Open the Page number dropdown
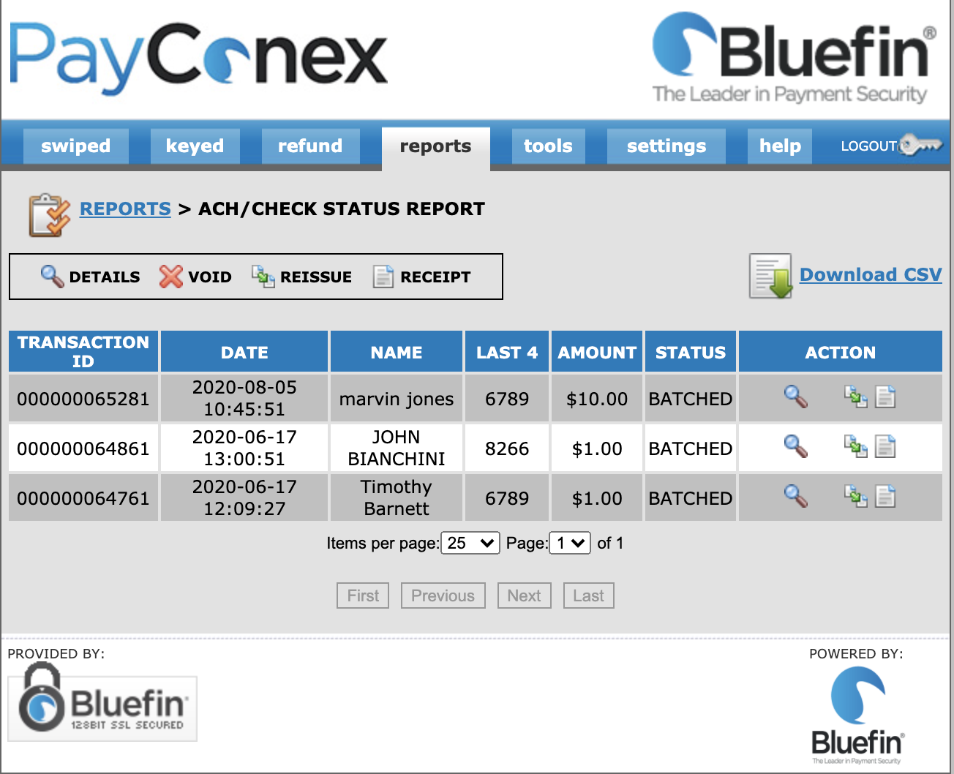 (x=570, y=543)
